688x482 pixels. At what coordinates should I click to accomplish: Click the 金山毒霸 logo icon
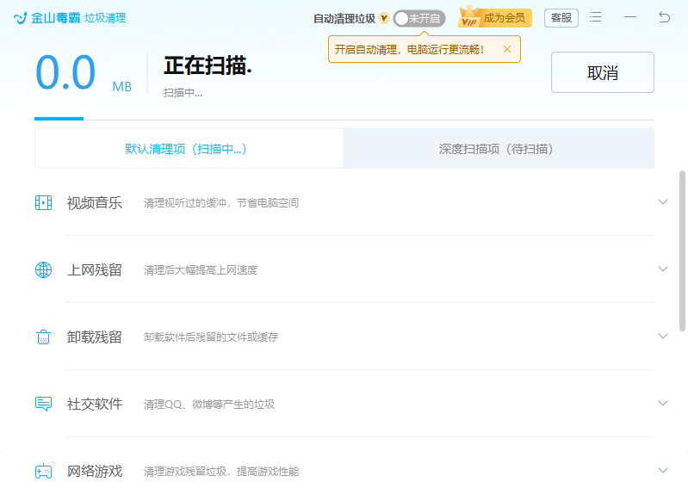[21, 17]
